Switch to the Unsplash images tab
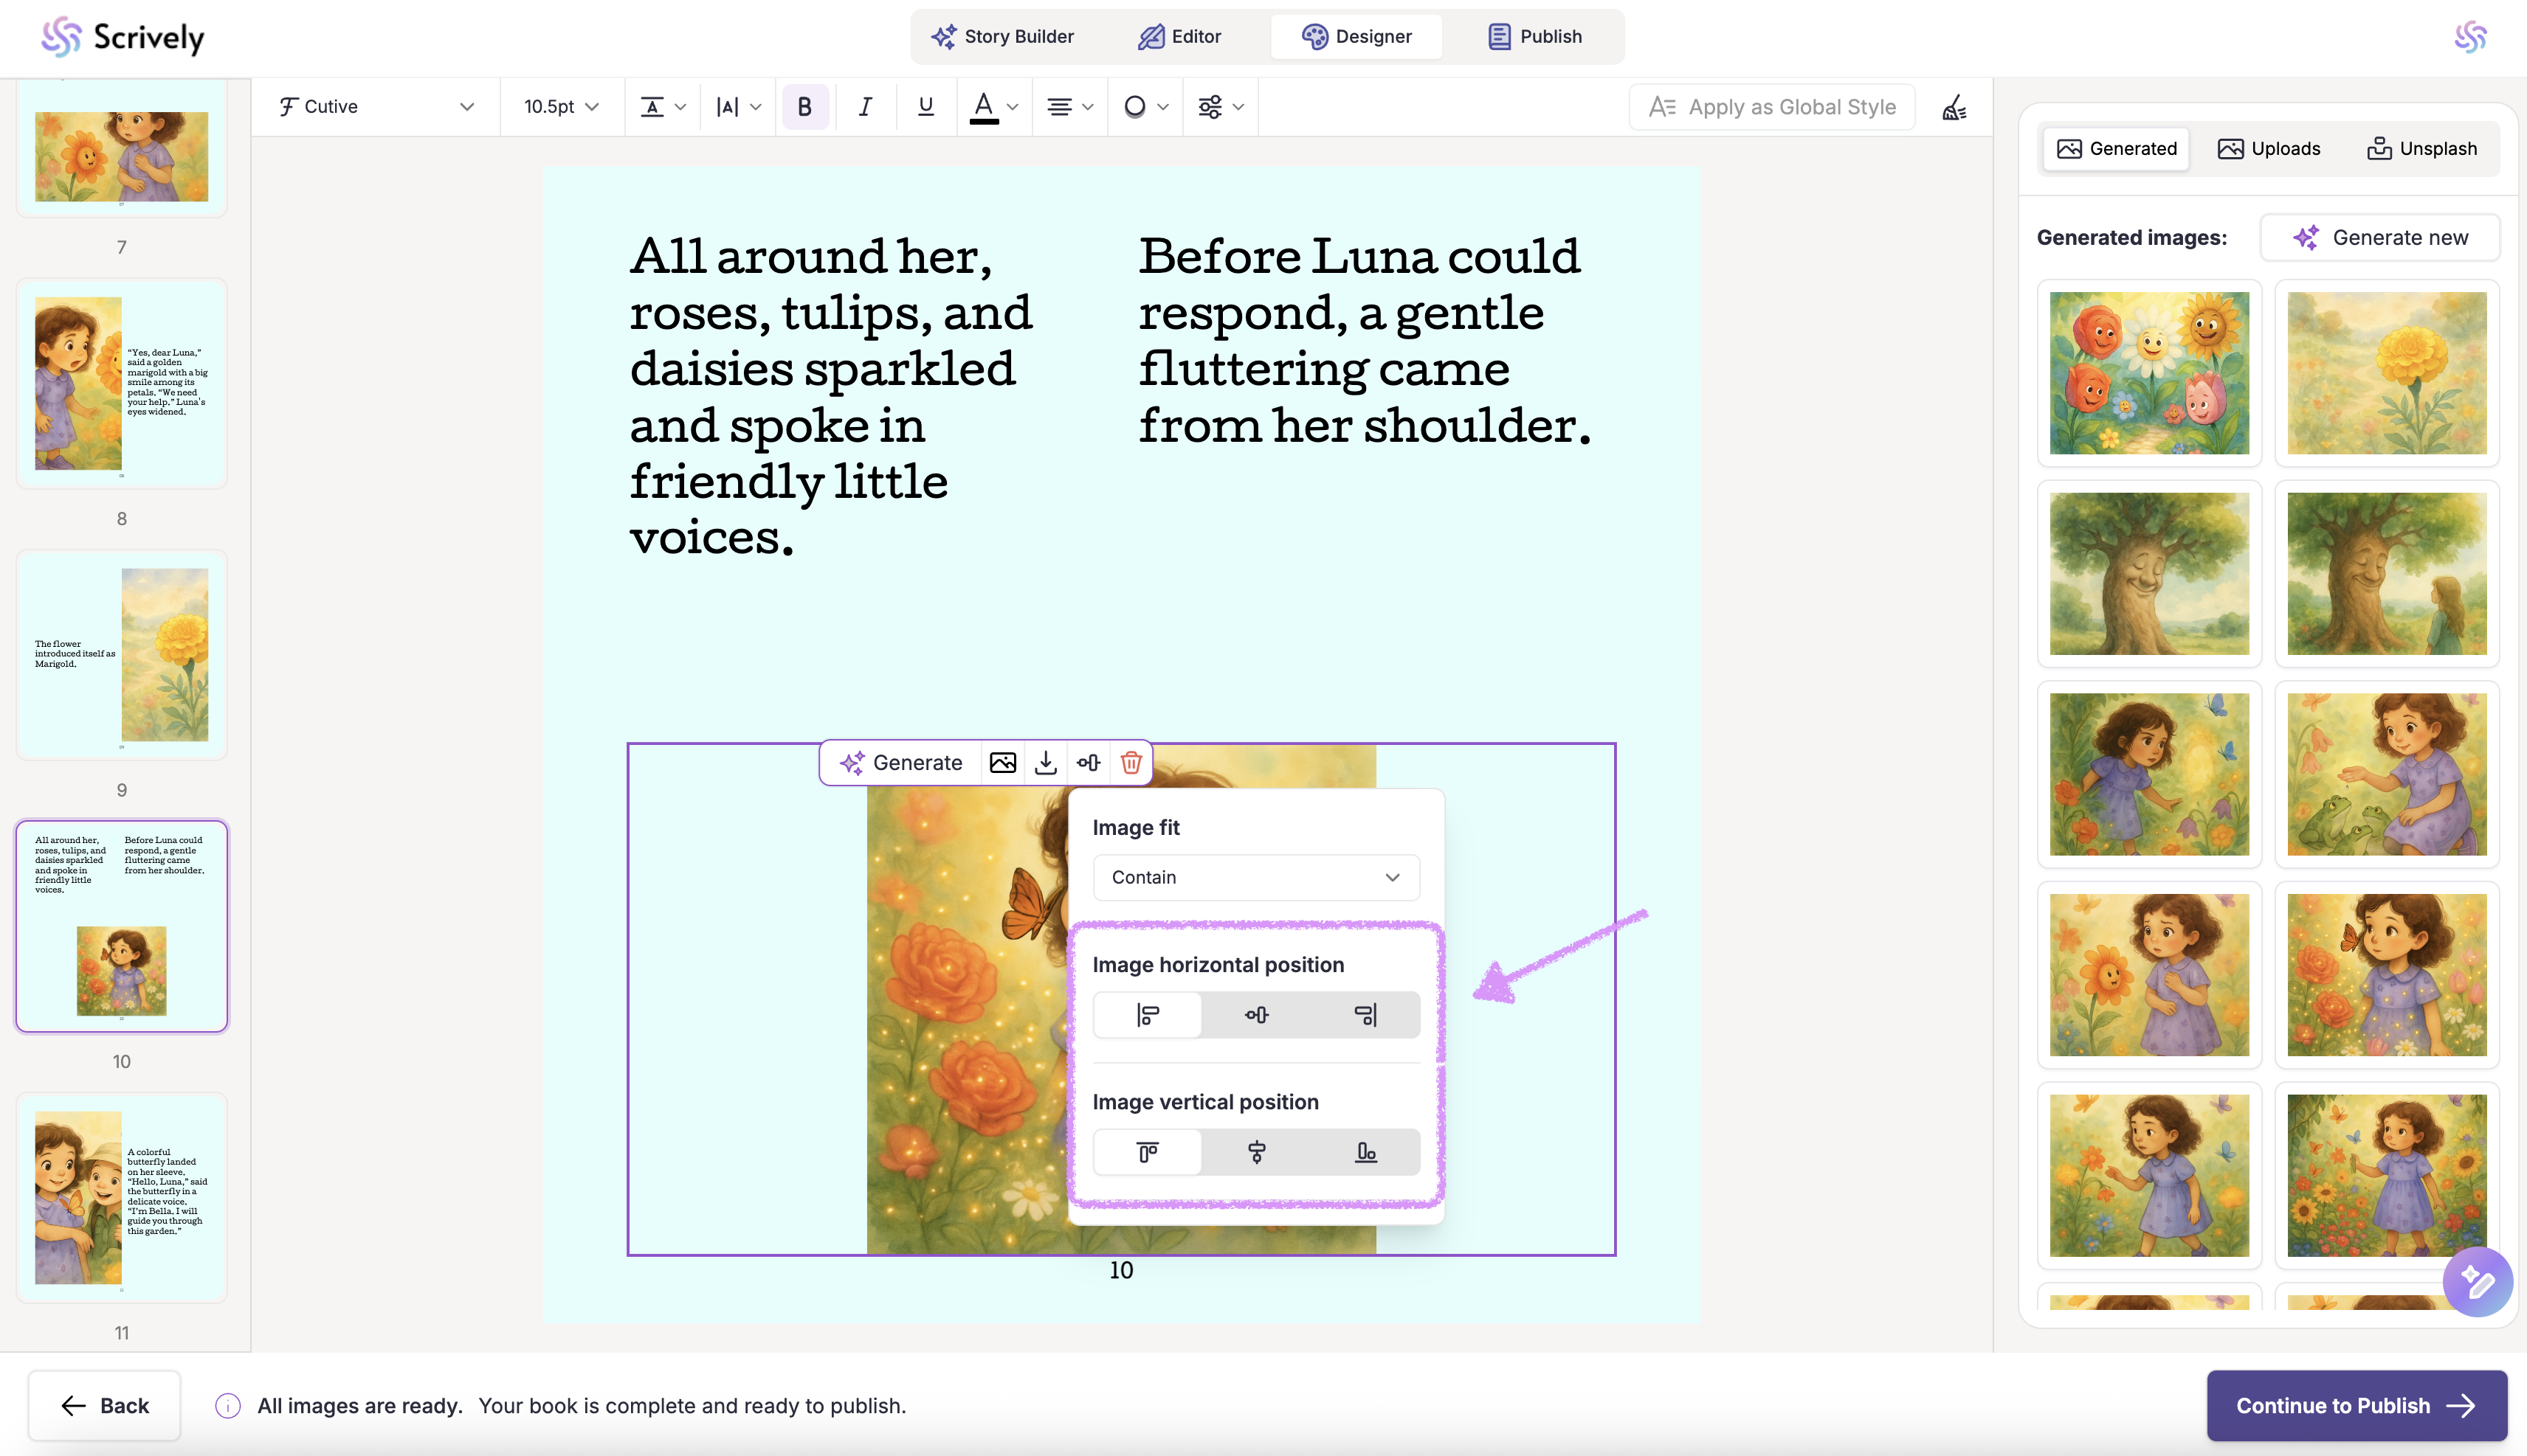The height and width of the screenshot is (1456, 2527). [2421, 149]
